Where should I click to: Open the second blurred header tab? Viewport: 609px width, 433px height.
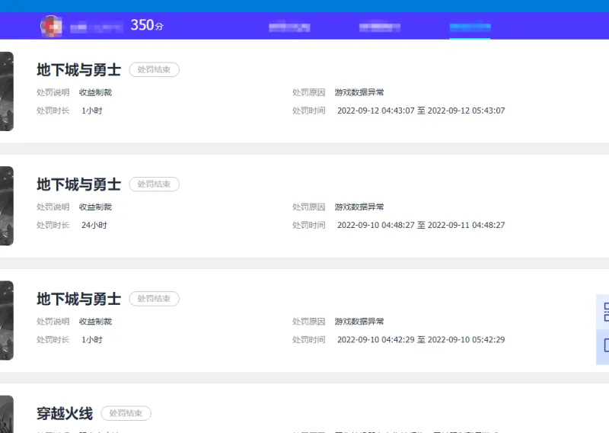tap(379, 27)
